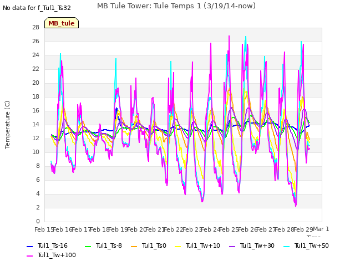Screen dimensions: 355x266
Task: Select the Tul1_Ts-16 legend label
Action: [x=53, y=245]
